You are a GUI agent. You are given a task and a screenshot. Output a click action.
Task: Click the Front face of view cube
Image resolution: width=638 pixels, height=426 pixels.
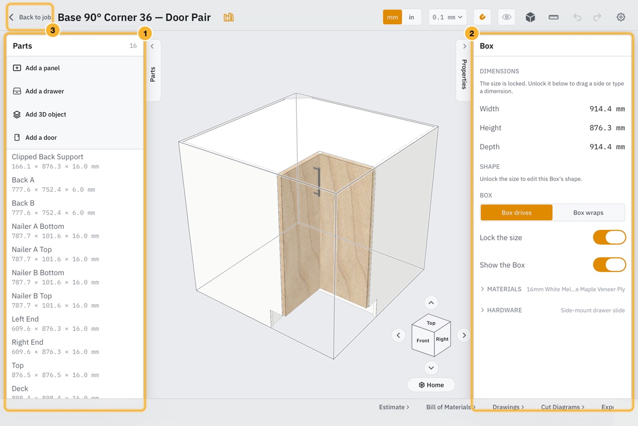(422, 341)
